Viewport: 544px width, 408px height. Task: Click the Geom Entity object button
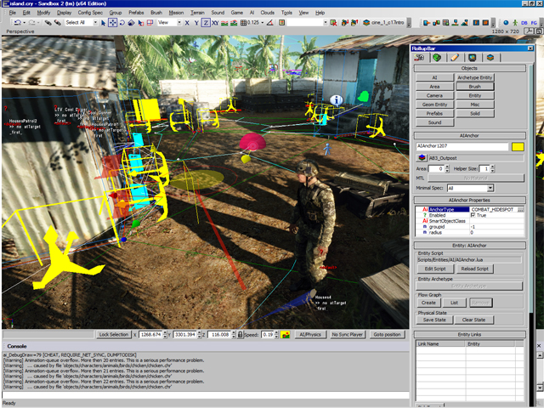click(x=434, y=105)
